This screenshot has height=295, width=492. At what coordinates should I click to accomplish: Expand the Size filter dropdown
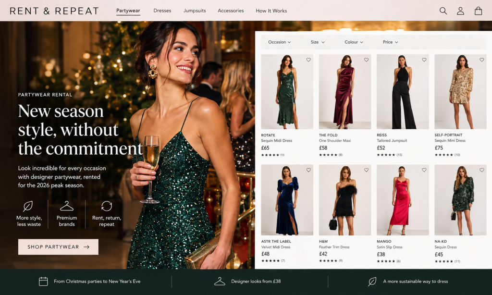tap(318, 42)
